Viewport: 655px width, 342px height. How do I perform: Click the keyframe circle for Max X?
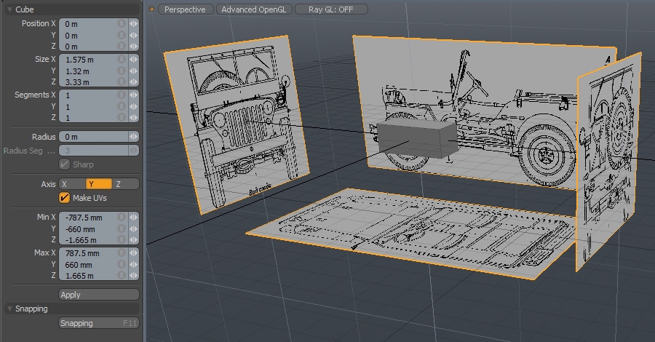121,253
